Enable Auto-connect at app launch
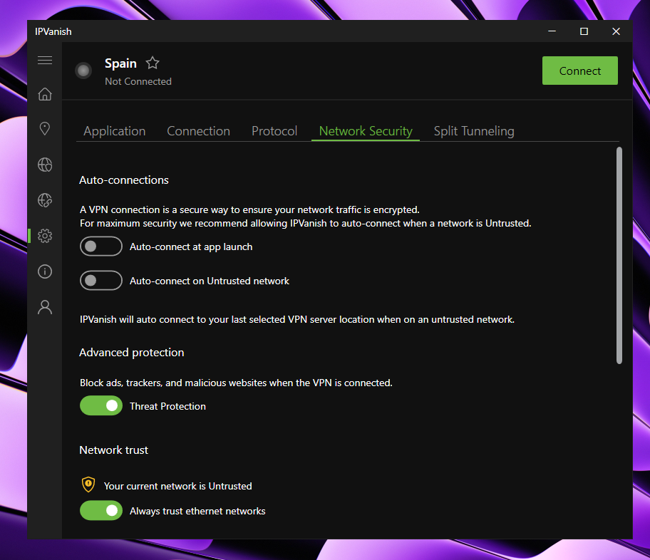Viewport: 650px width, 560px height. coord(101,247)
